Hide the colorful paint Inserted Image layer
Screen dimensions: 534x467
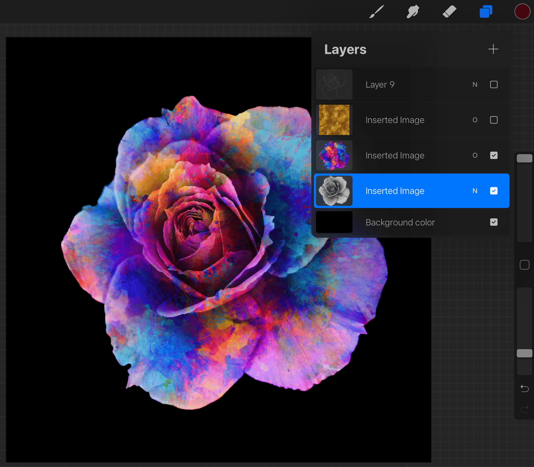493,155
